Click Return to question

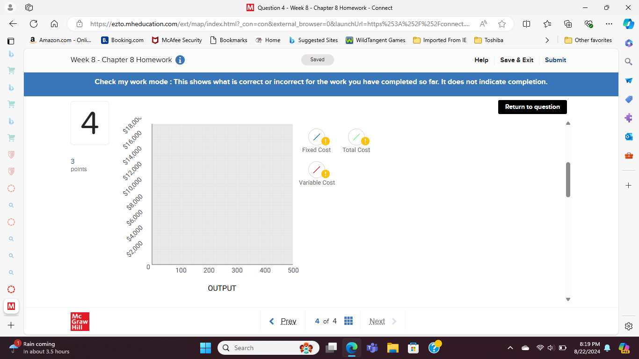coord(532,107)
